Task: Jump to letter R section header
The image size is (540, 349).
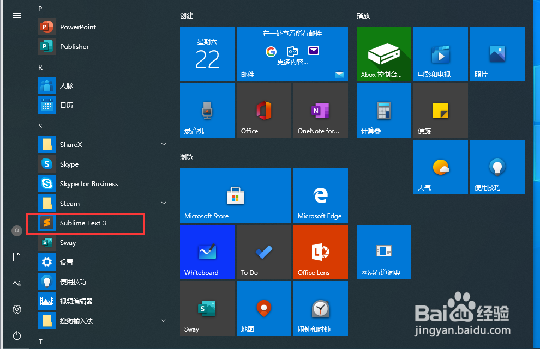Action: [40, 67]
